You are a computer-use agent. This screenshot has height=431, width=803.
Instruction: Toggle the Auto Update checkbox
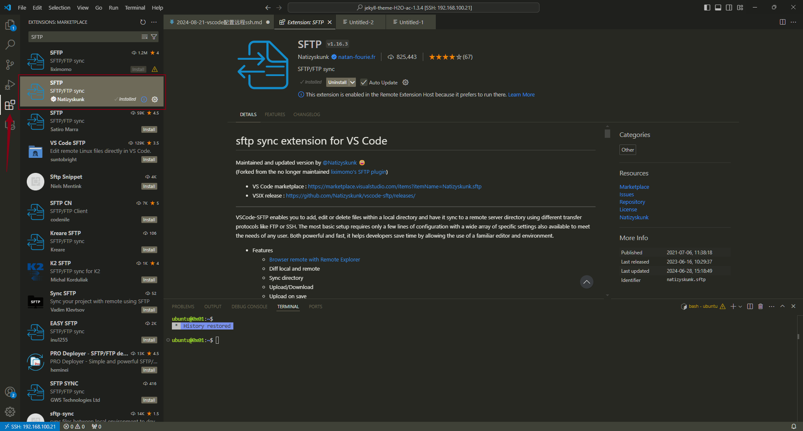(x=364, y=82)
